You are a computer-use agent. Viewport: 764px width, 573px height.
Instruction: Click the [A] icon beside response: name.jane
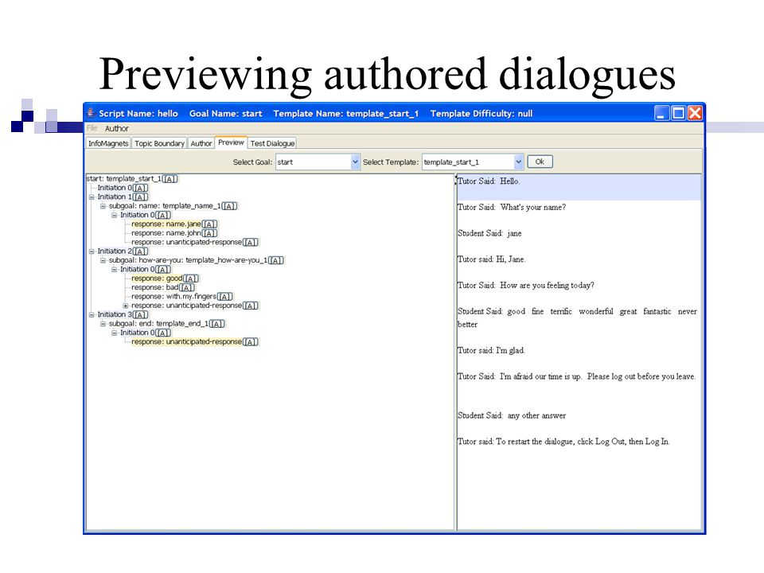pos(209,224)
